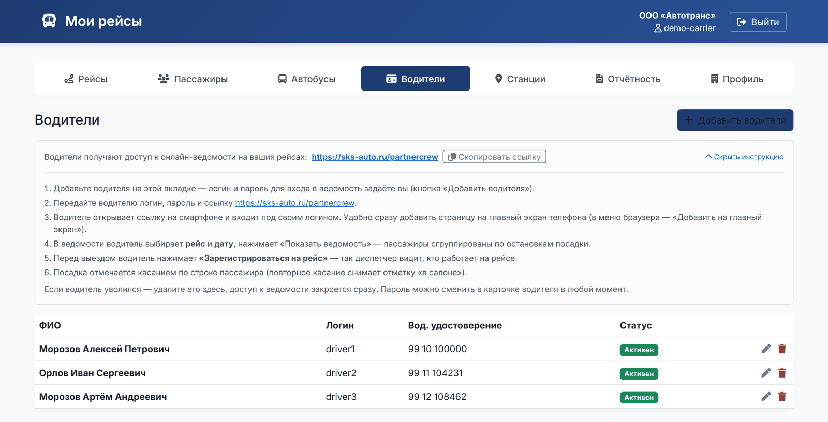The image size is (828, 422).
Task: Click Скопировать ссылку button
Action: click(x=494, y=157)
